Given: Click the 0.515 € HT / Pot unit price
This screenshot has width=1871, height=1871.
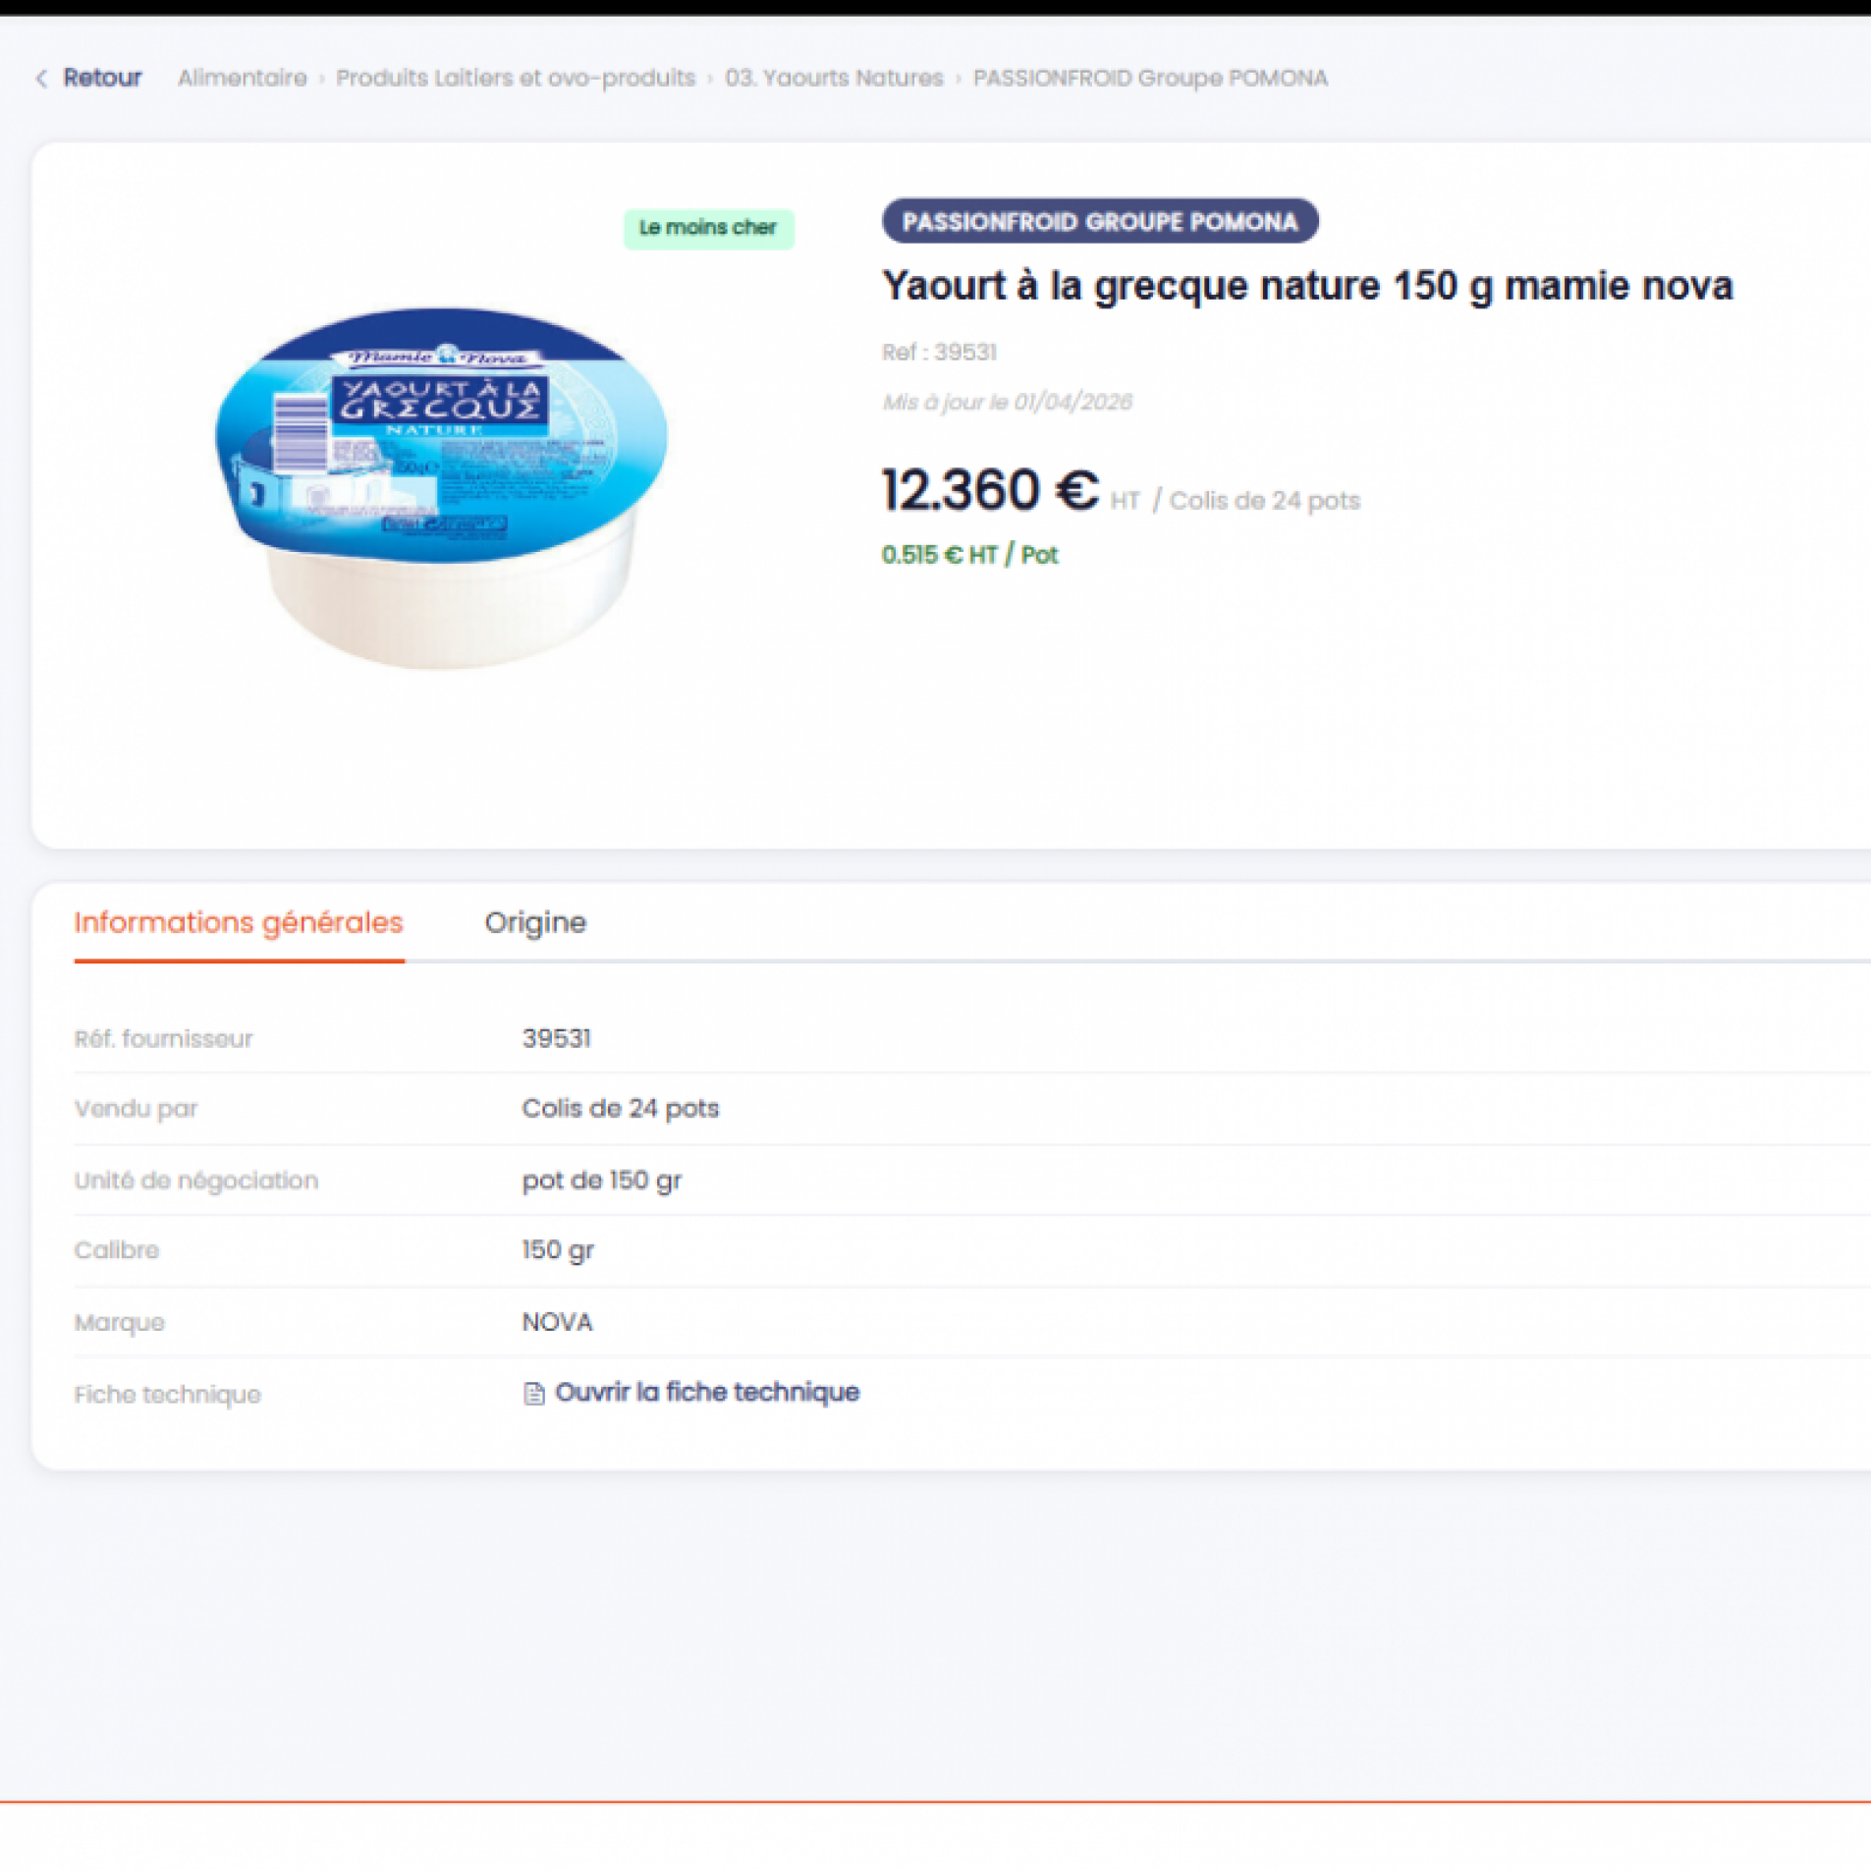Looking at the screenshot, I should pyautogui.click(x=969, y=555).
